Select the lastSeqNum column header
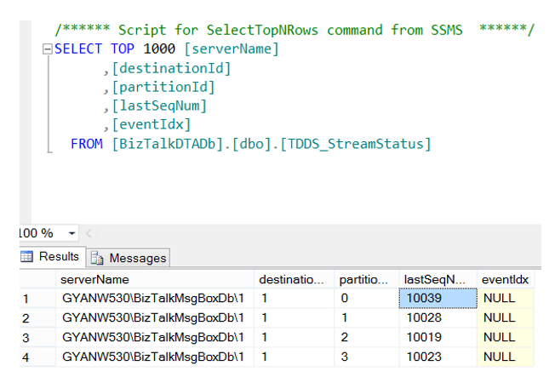 (x=438, y=279)
